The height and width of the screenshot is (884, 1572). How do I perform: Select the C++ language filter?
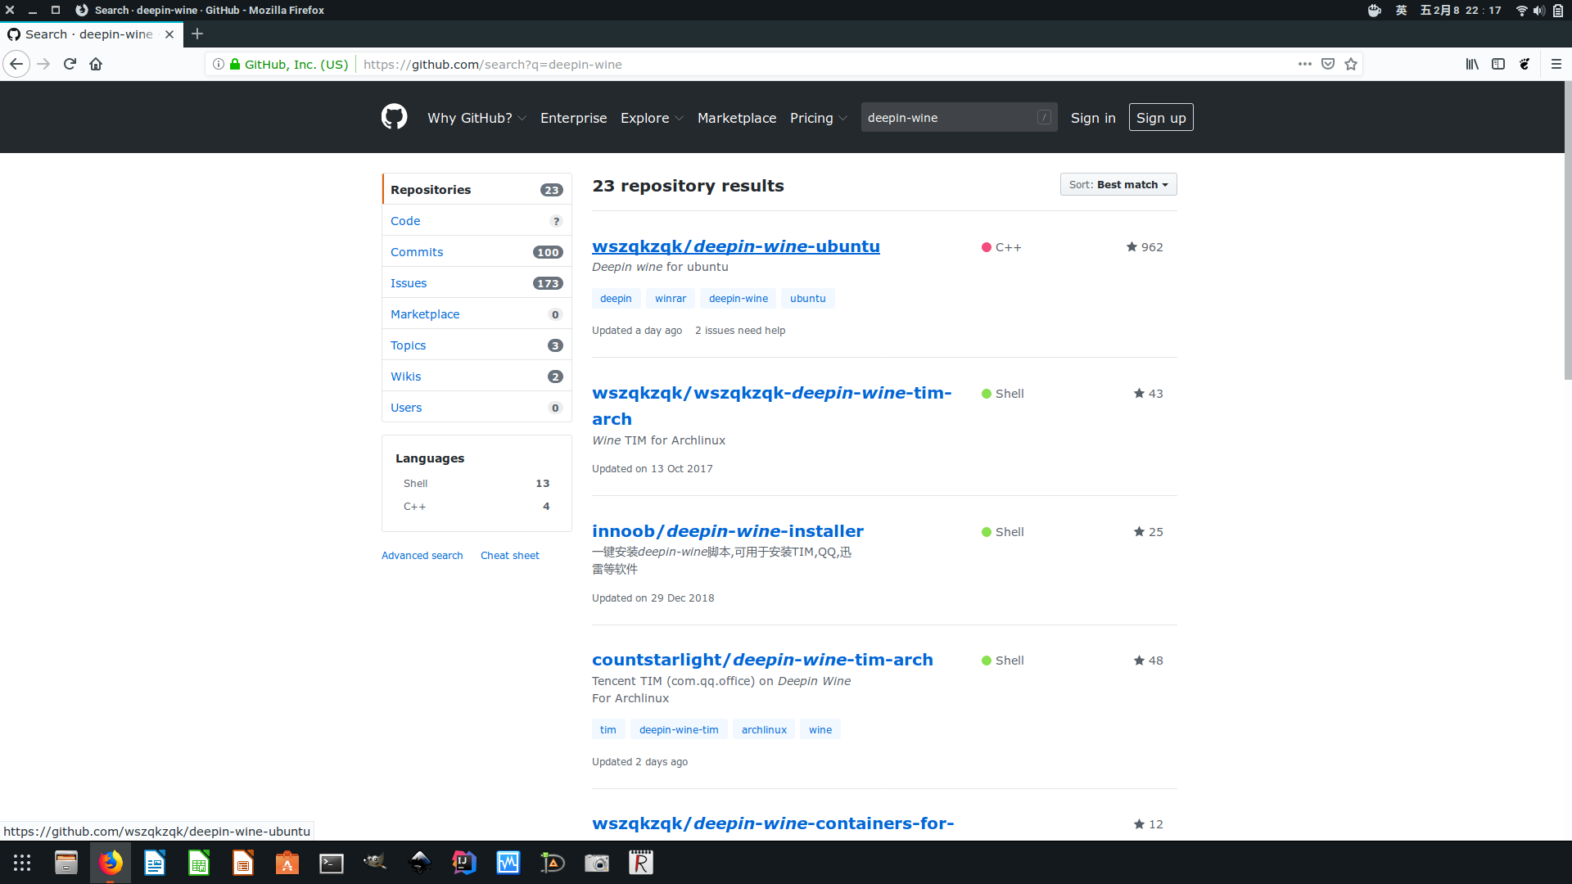[x=413, y=505]
